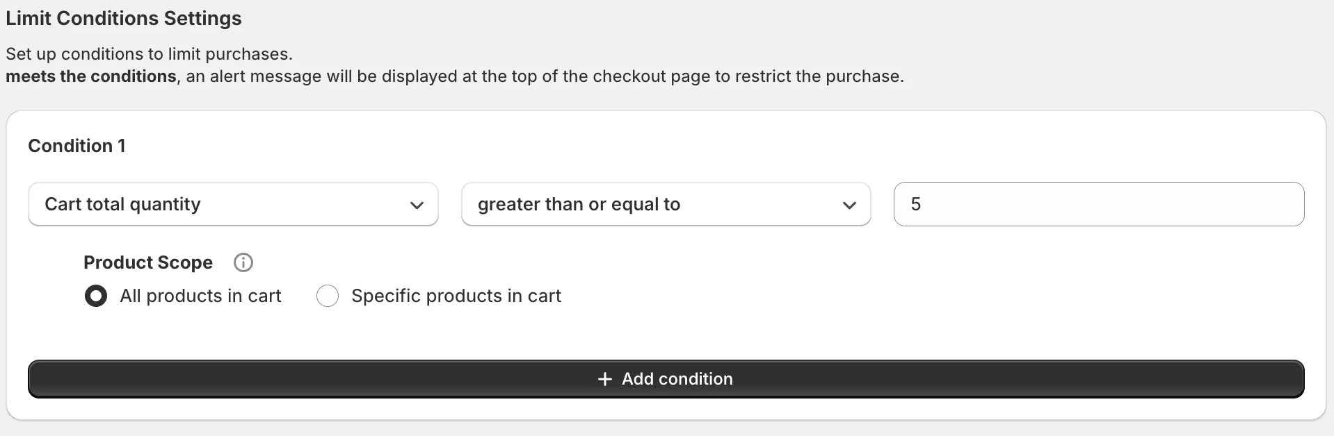
Task: Click the Add condition button
Action: pyautogui.click(x=666, y=379)
